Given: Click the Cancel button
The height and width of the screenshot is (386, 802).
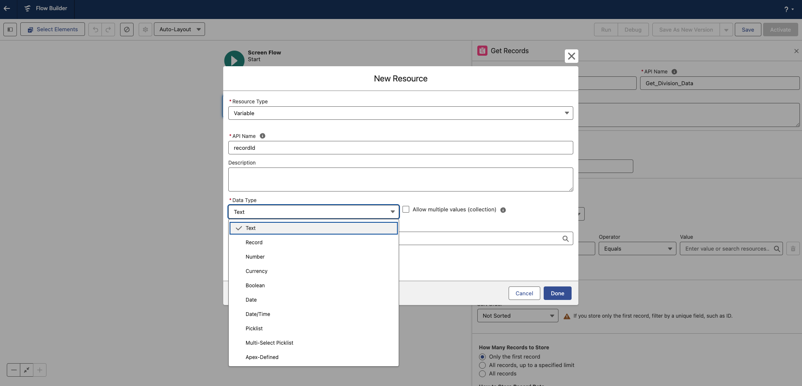Looking at the screenshot, I should 524,294.
